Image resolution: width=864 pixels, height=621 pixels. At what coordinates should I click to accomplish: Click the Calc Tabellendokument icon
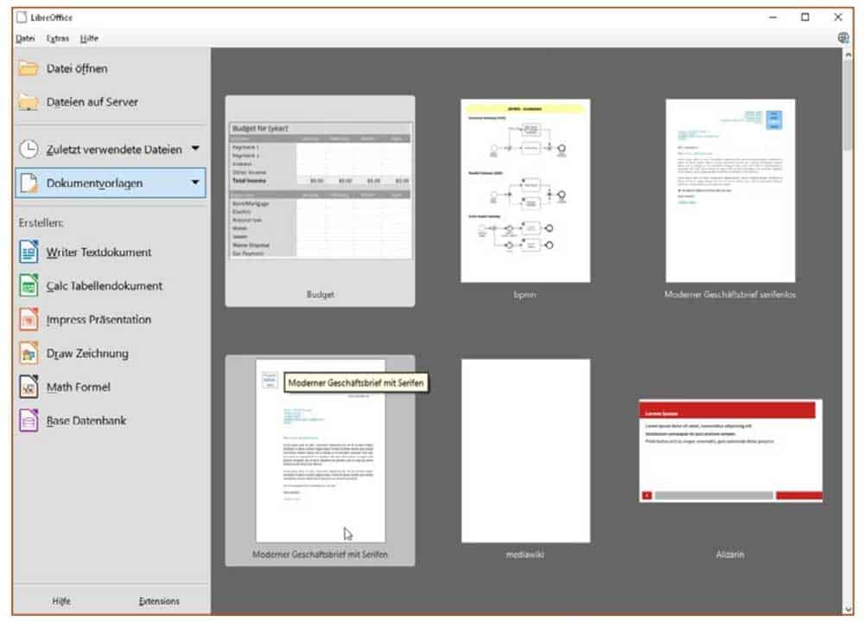coord(29,285)
